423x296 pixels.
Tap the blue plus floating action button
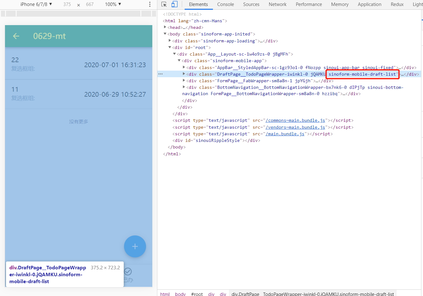coord(135,246)
